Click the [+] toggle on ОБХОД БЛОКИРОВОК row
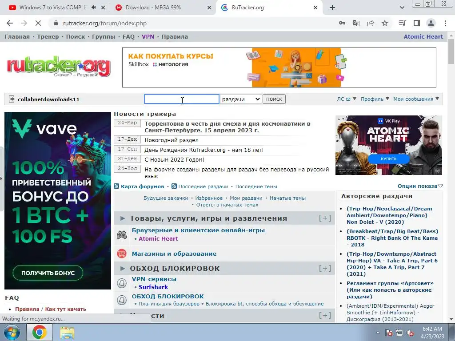Image resolution: width=455 pixels, height=341 pixels. (x=325, y=269)
